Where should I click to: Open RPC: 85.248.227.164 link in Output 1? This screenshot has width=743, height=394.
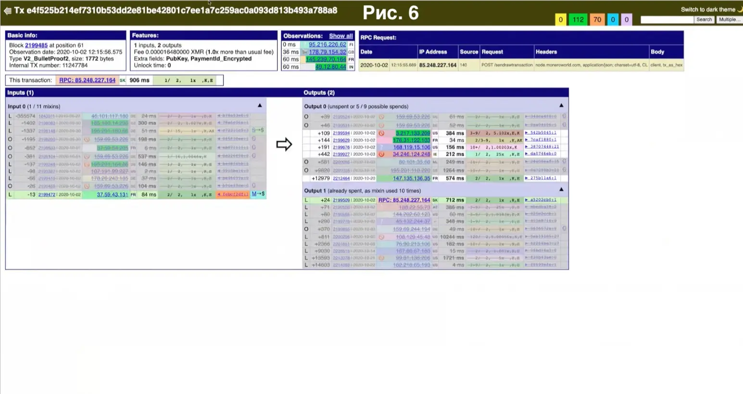404,200
